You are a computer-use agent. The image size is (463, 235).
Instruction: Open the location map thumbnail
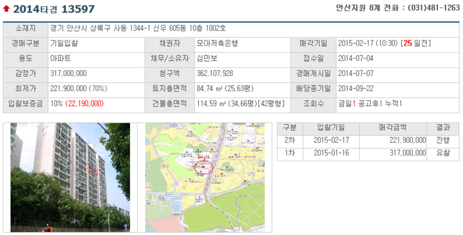coord(205,178)
